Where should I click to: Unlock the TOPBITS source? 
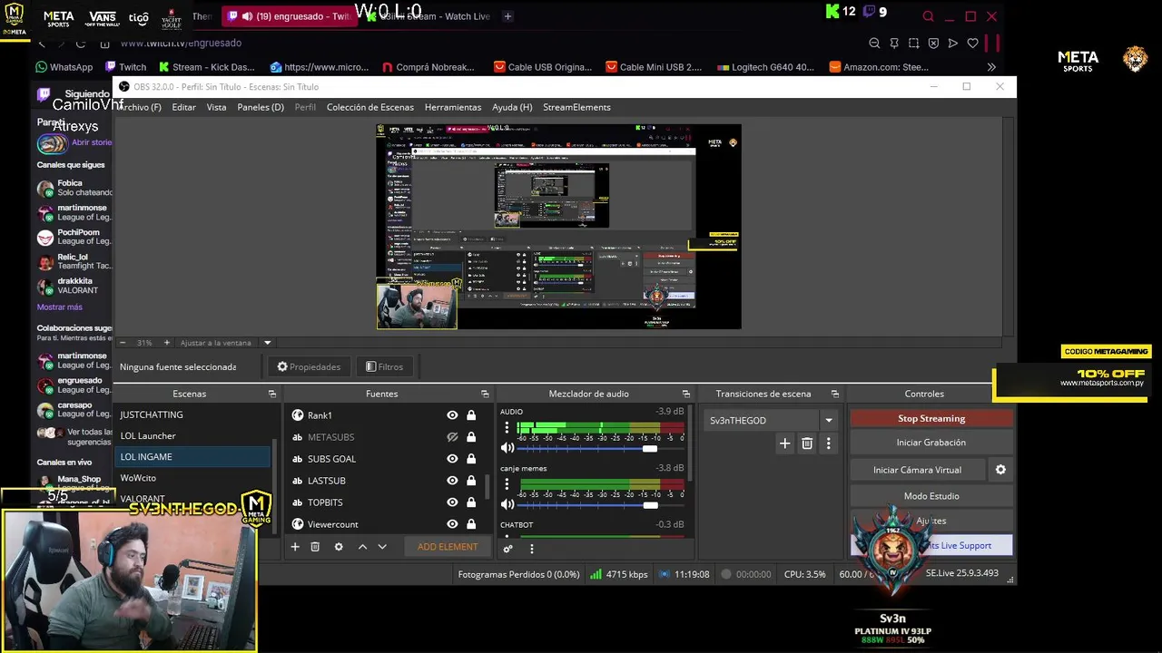point(471,502)
